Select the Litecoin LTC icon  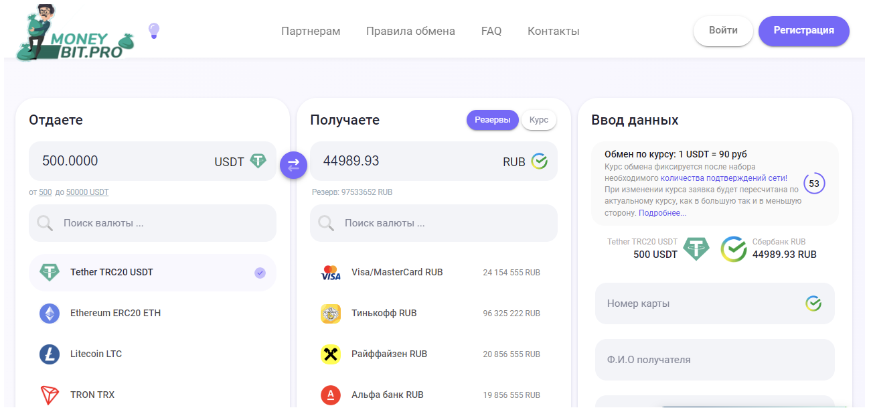point(50,354)
